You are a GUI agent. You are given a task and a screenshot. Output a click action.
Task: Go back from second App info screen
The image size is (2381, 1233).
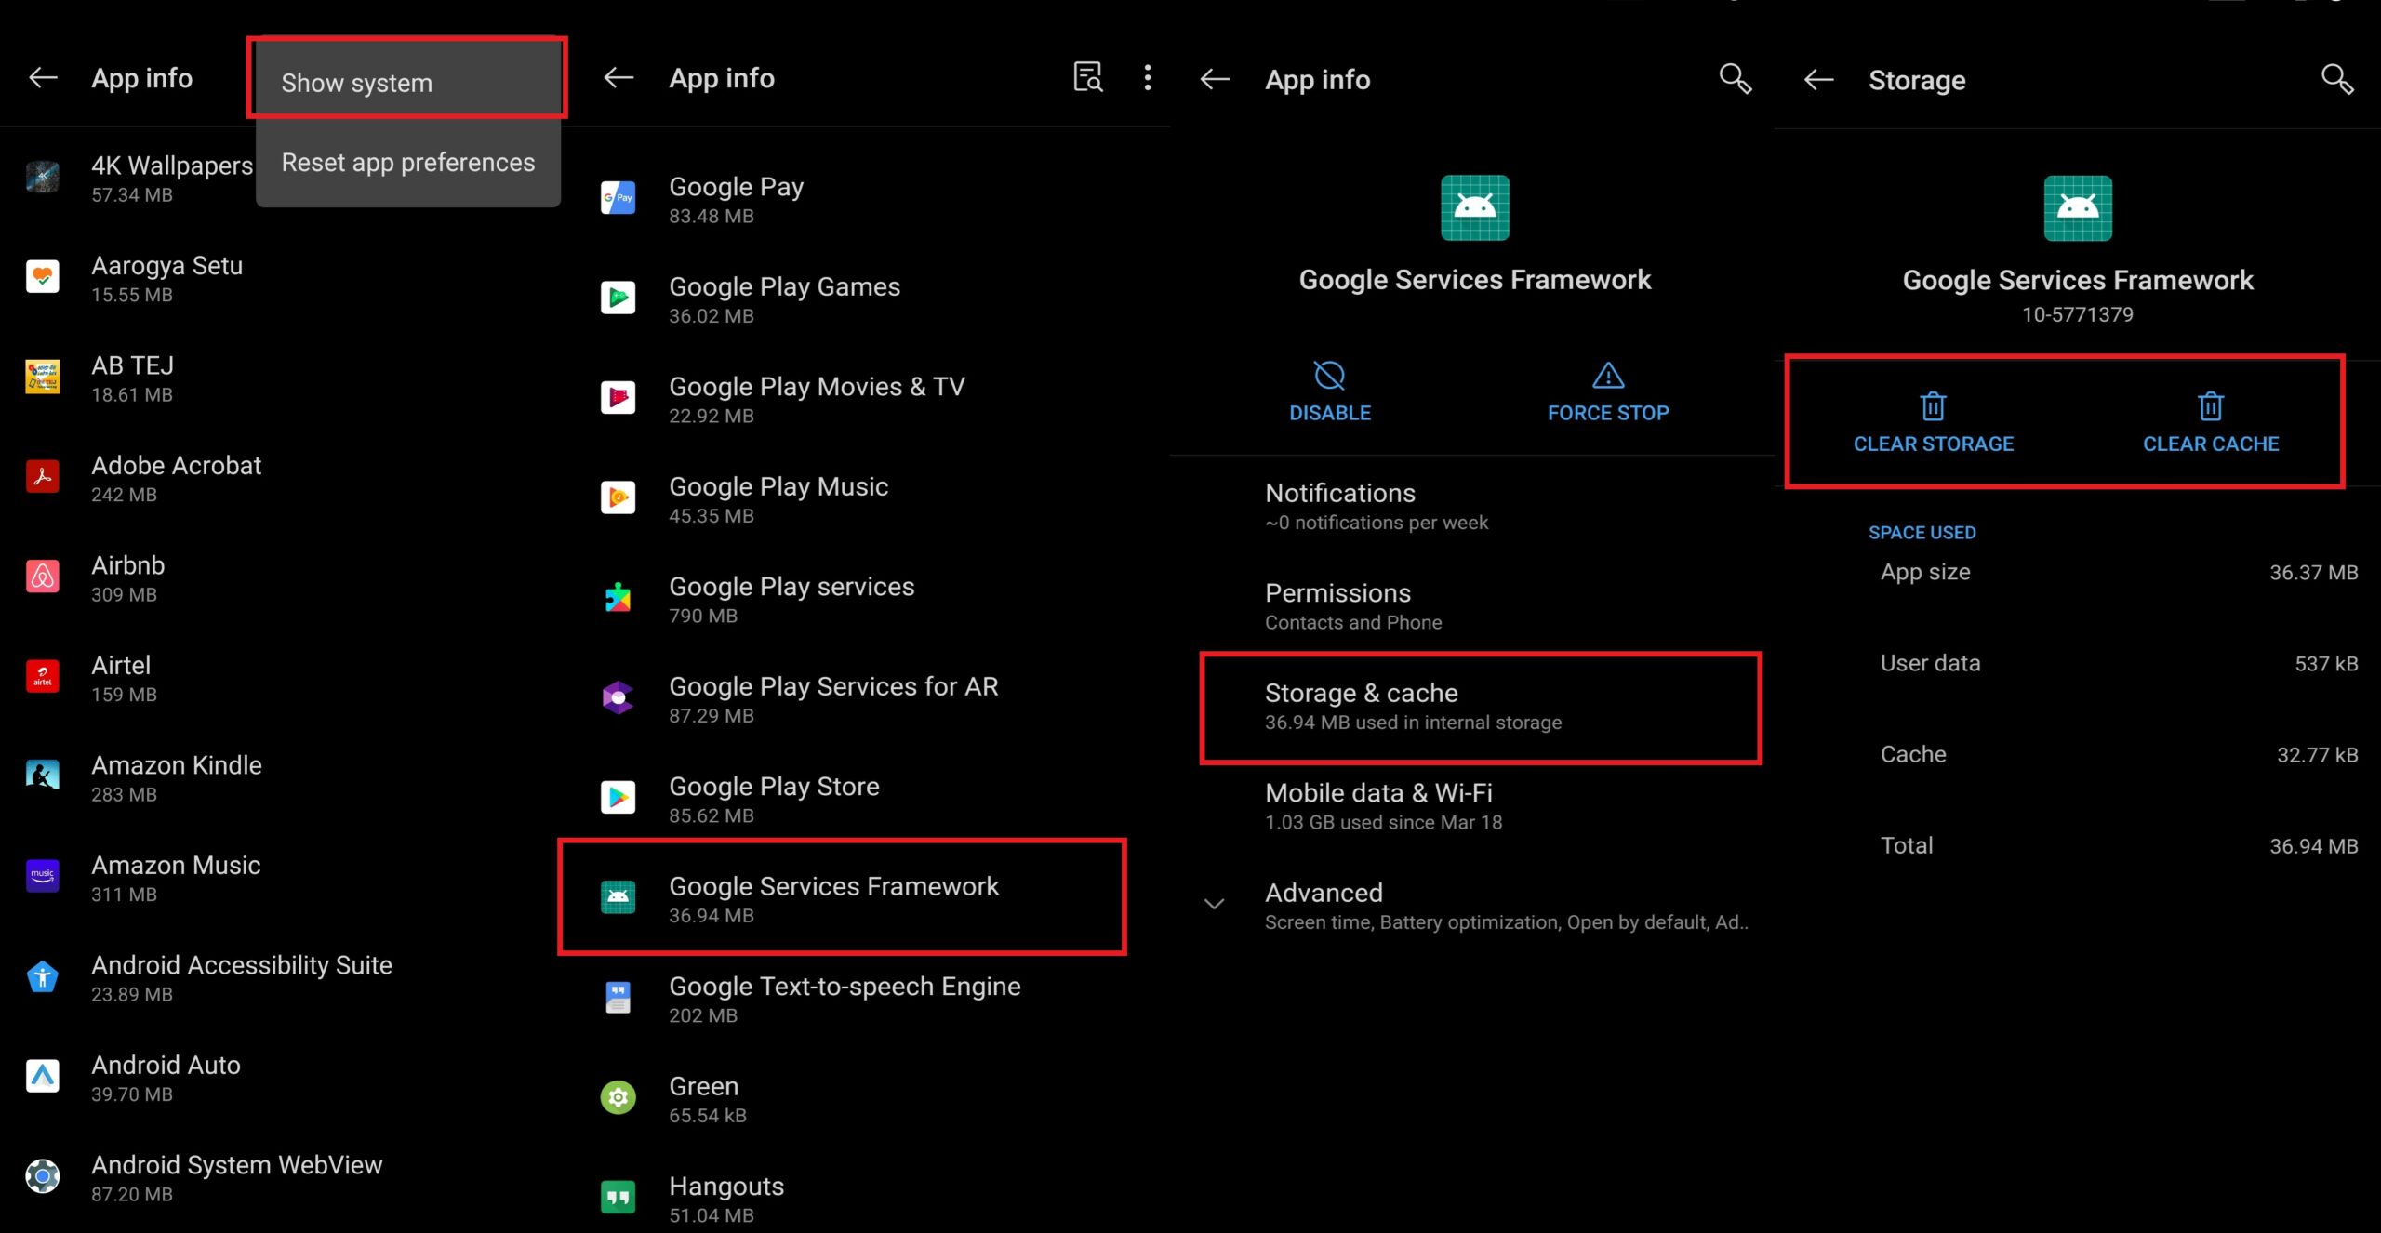click(619, 78)
